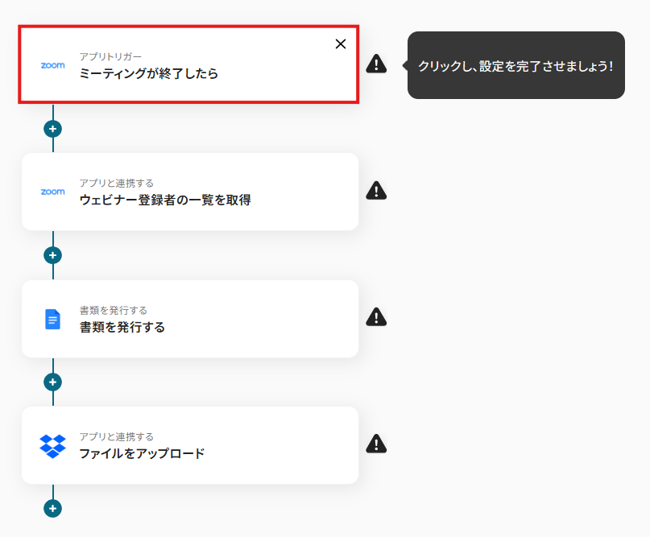
Task: Click the warning icon beside ファイルをアップロード
Action: pos(376,444)
